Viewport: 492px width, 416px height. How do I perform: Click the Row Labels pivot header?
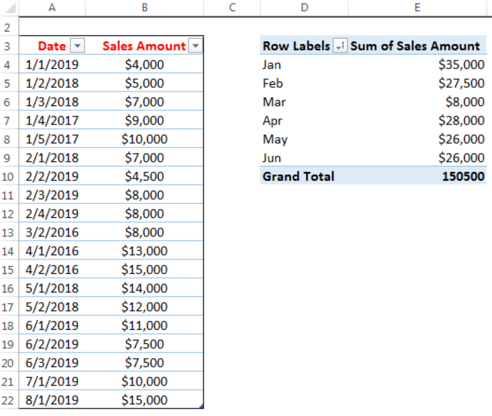pyautogui.click(x=297, y=46)
